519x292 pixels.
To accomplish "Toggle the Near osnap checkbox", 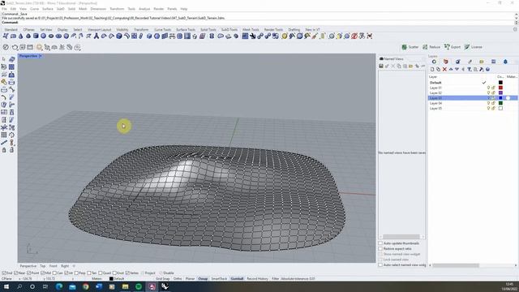I will 16,273.
